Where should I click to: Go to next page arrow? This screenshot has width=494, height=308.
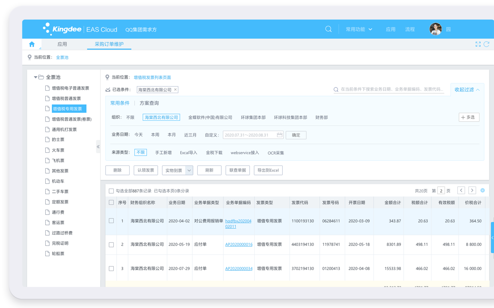tap(472, 190)
